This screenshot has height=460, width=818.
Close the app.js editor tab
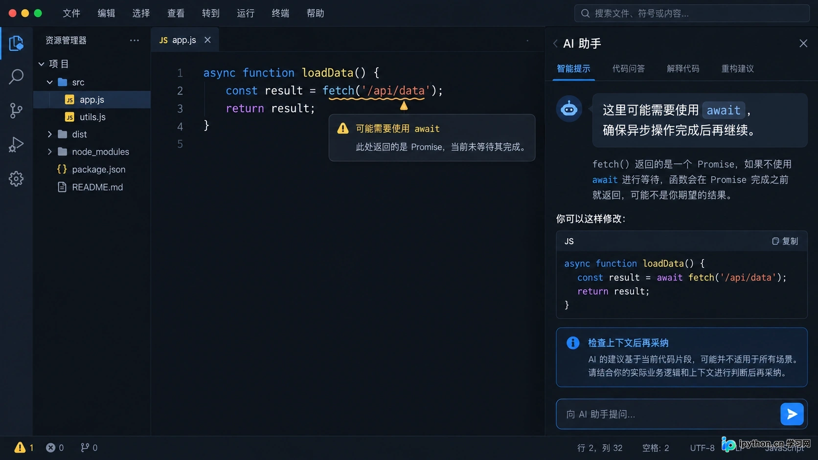207,40
